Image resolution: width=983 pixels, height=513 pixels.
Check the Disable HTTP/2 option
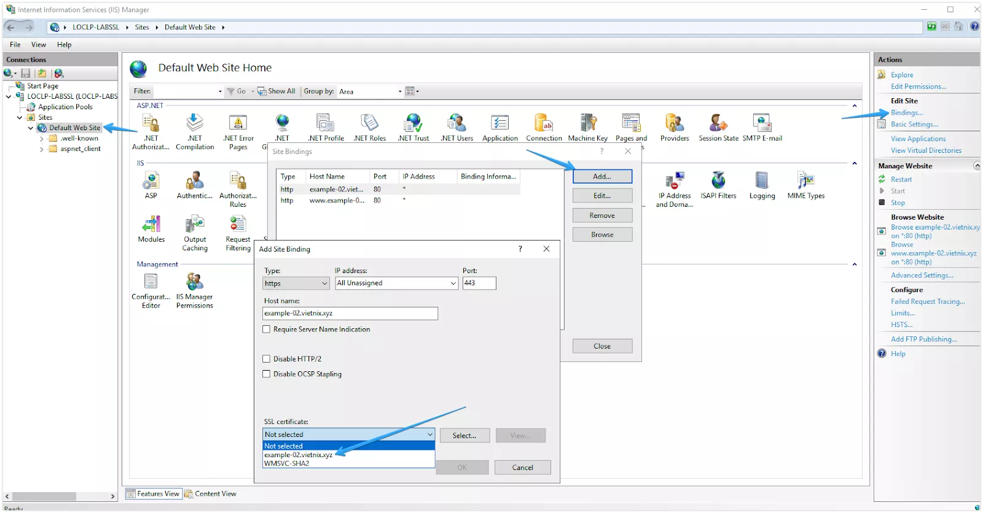point(267,359)
